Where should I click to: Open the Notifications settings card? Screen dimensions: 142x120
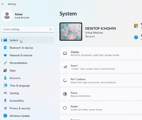[x=101, y=80]
